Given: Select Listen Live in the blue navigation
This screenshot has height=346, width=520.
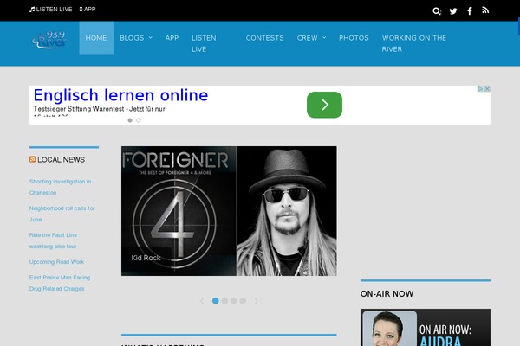Looking at the screenshot, I should click(x=204, y=43).
